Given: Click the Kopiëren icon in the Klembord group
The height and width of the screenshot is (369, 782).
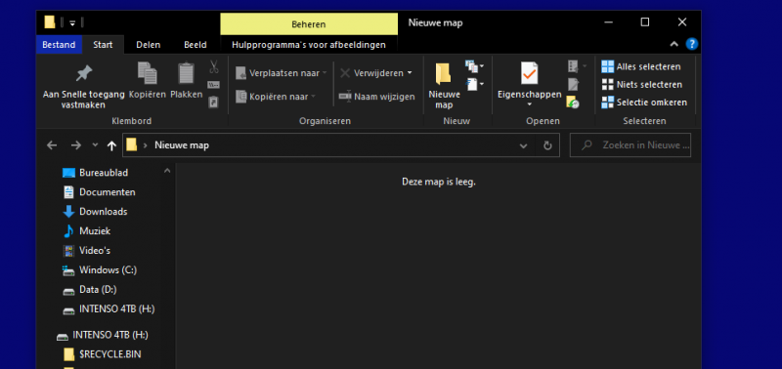Looking at the screenshot, I should click(148, 73).
